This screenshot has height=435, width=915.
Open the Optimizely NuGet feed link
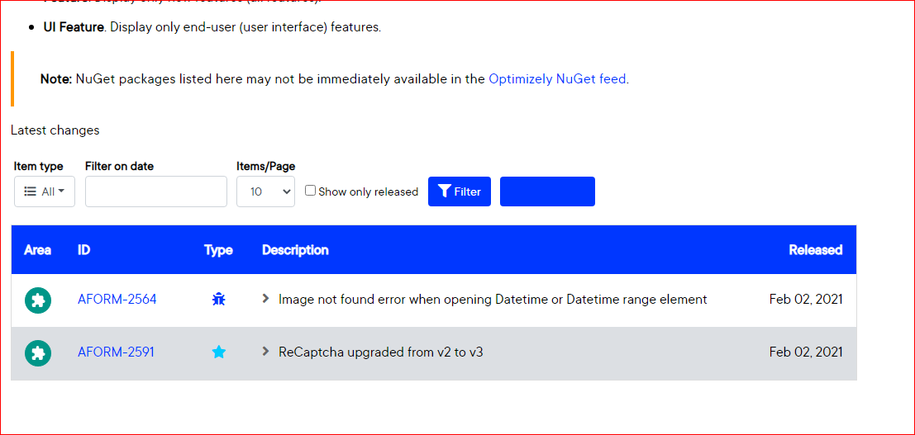(557, 79)
